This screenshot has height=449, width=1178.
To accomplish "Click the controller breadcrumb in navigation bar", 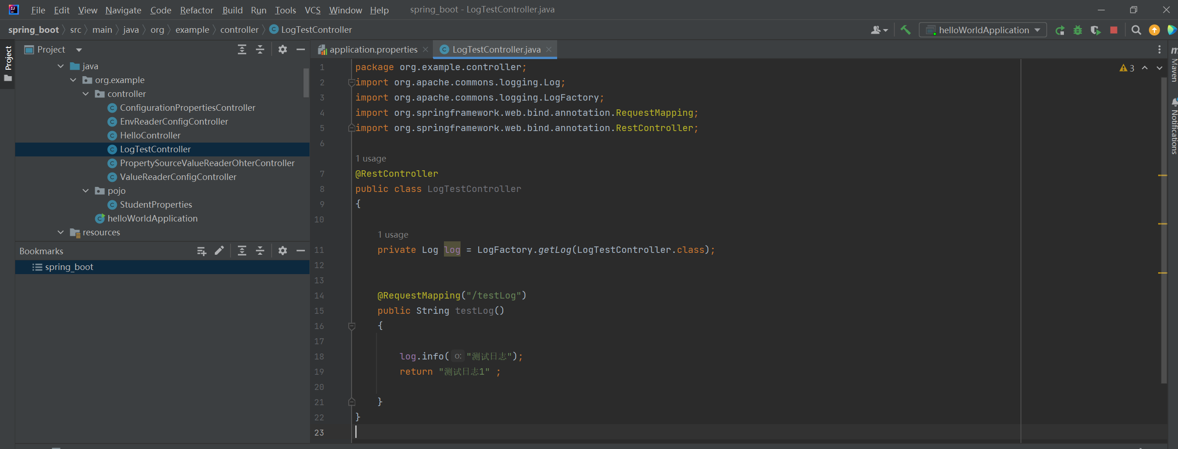I will pyautogui.click(x=239, y=30).
